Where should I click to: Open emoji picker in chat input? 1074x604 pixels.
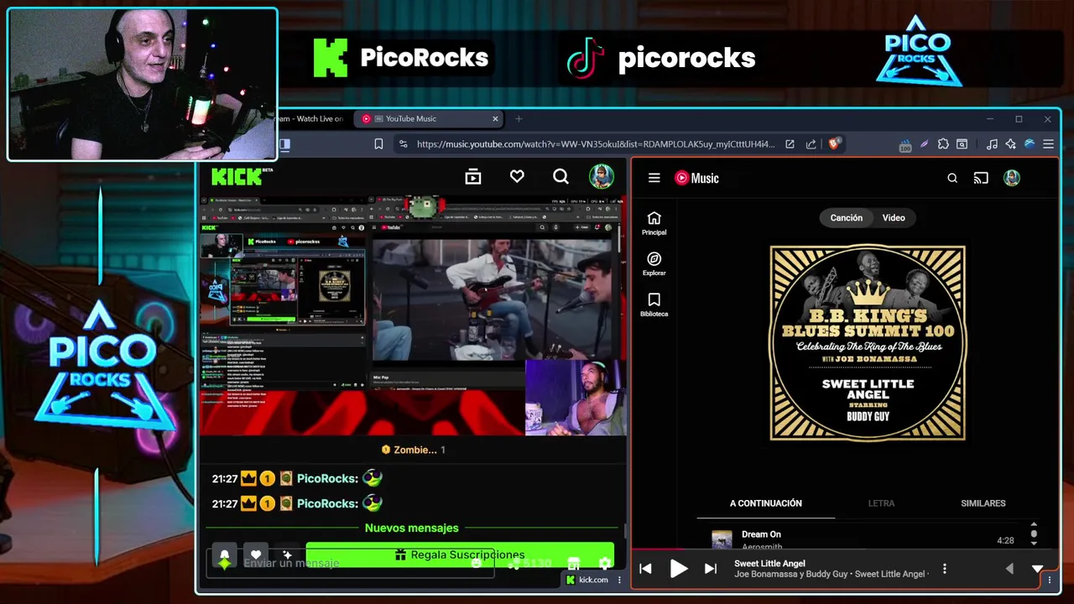click(x=477, y=564)
